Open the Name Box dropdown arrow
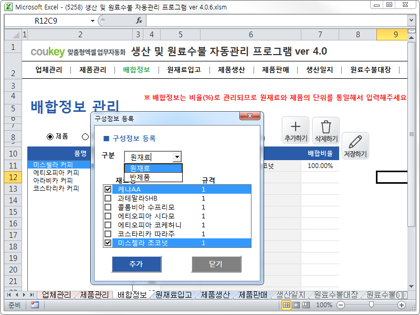Viewport: 420px width, 315px height. pyautogui.click(x=92, y=21)
